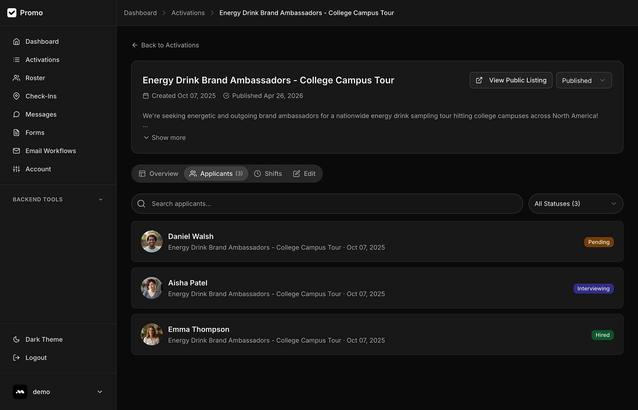Switch to the Overview tab

[x=159, y=174]
